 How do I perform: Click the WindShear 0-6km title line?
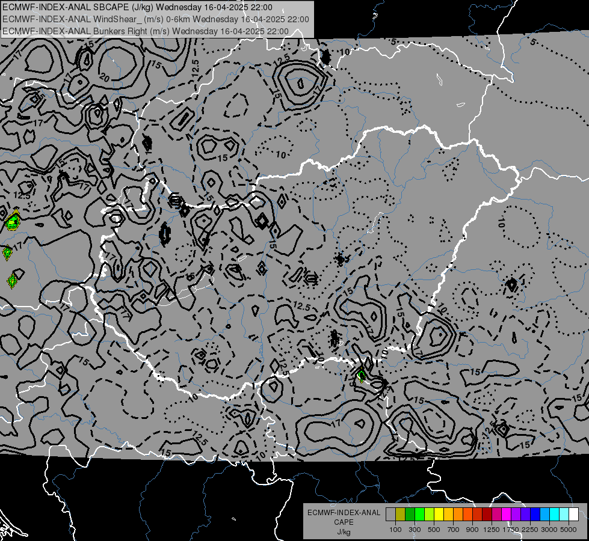[x=155, y=19]
